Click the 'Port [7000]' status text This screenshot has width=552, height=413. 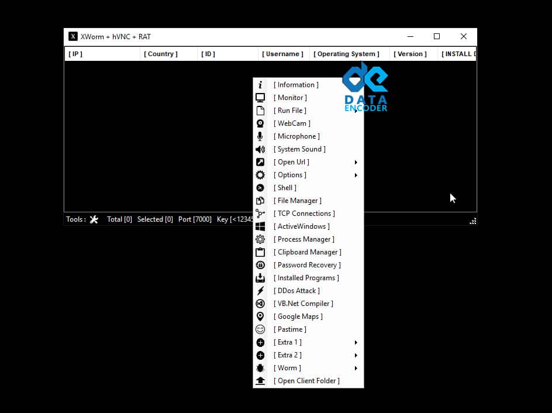(x=195, y=219)
